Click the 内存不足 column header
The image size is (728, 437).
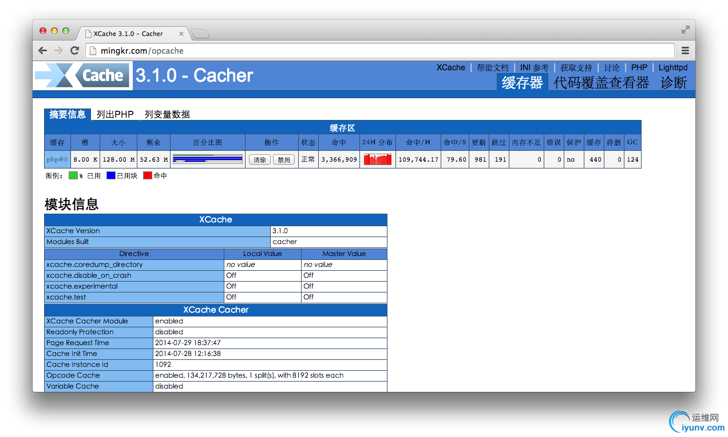[x=526, y=142]
